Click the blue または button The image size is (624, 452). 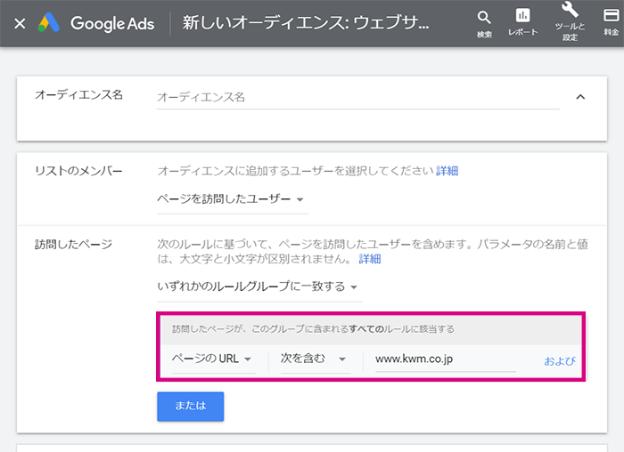[191, 407]
